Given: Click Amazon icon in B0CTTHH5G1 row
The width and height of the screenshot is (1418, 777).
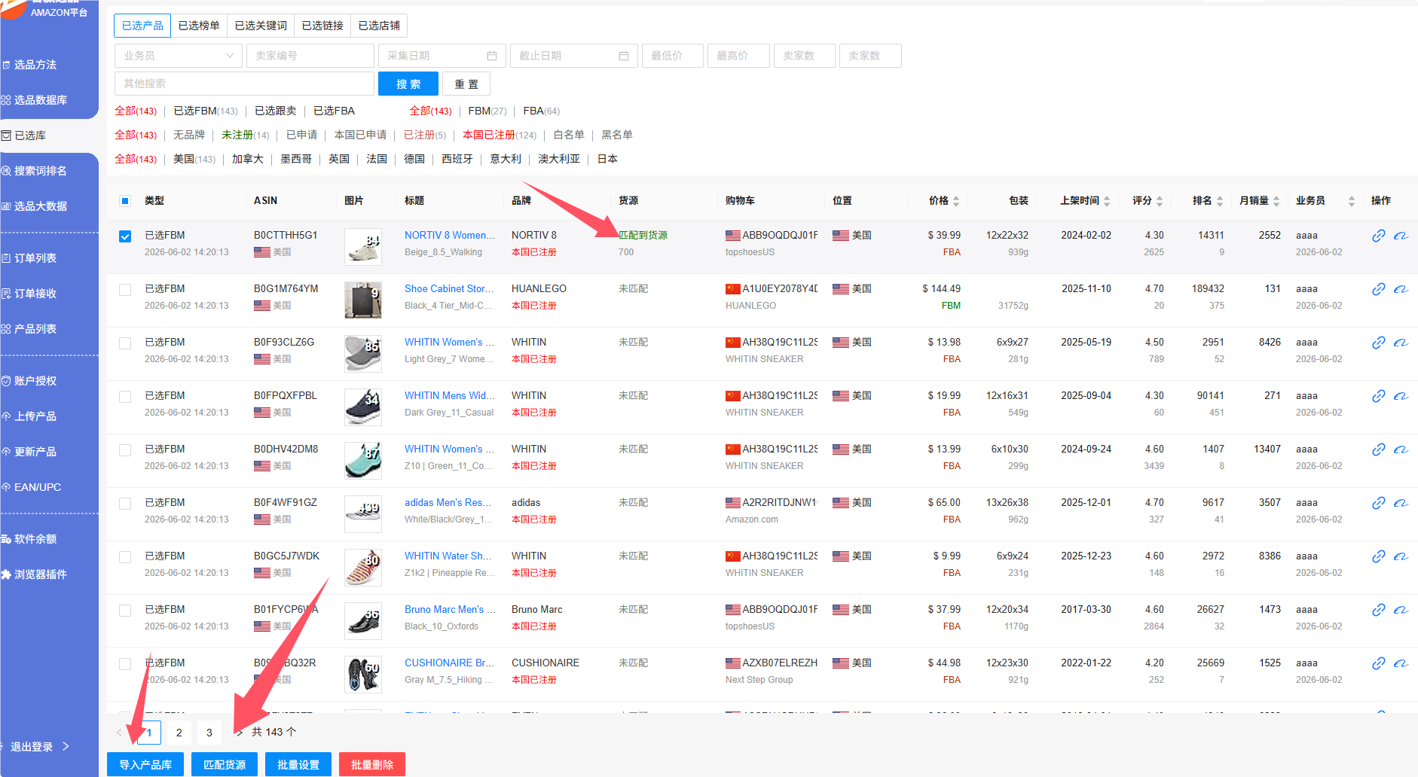Looking at the screenshot, I should (x=1401, y=236).
